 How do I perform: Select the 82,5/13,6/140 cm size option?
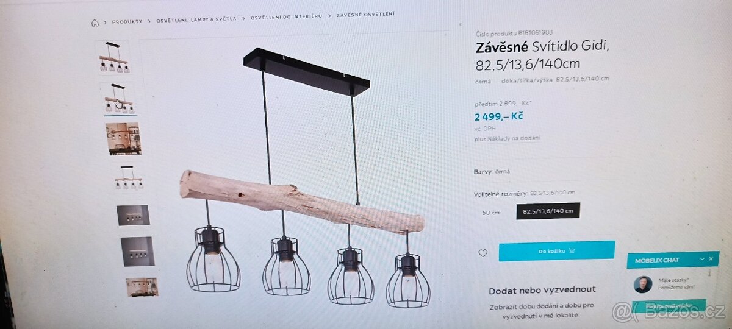tap(548, 211)
